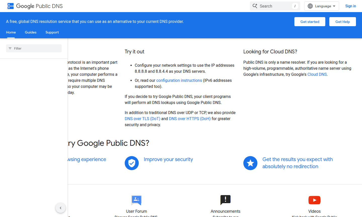Switch to the Guides tab
Viewport: 362px width, 217px height.
30,32
